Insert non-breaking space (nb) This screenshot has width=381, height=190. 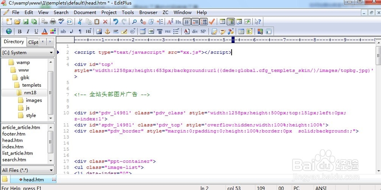click(x=63, y=31)
